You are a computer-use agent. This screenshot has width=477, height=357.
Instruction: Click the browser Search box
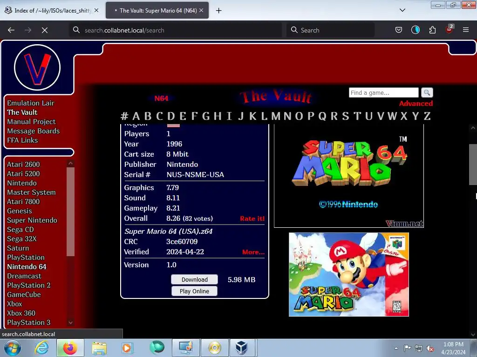click(x=330, y=30)
